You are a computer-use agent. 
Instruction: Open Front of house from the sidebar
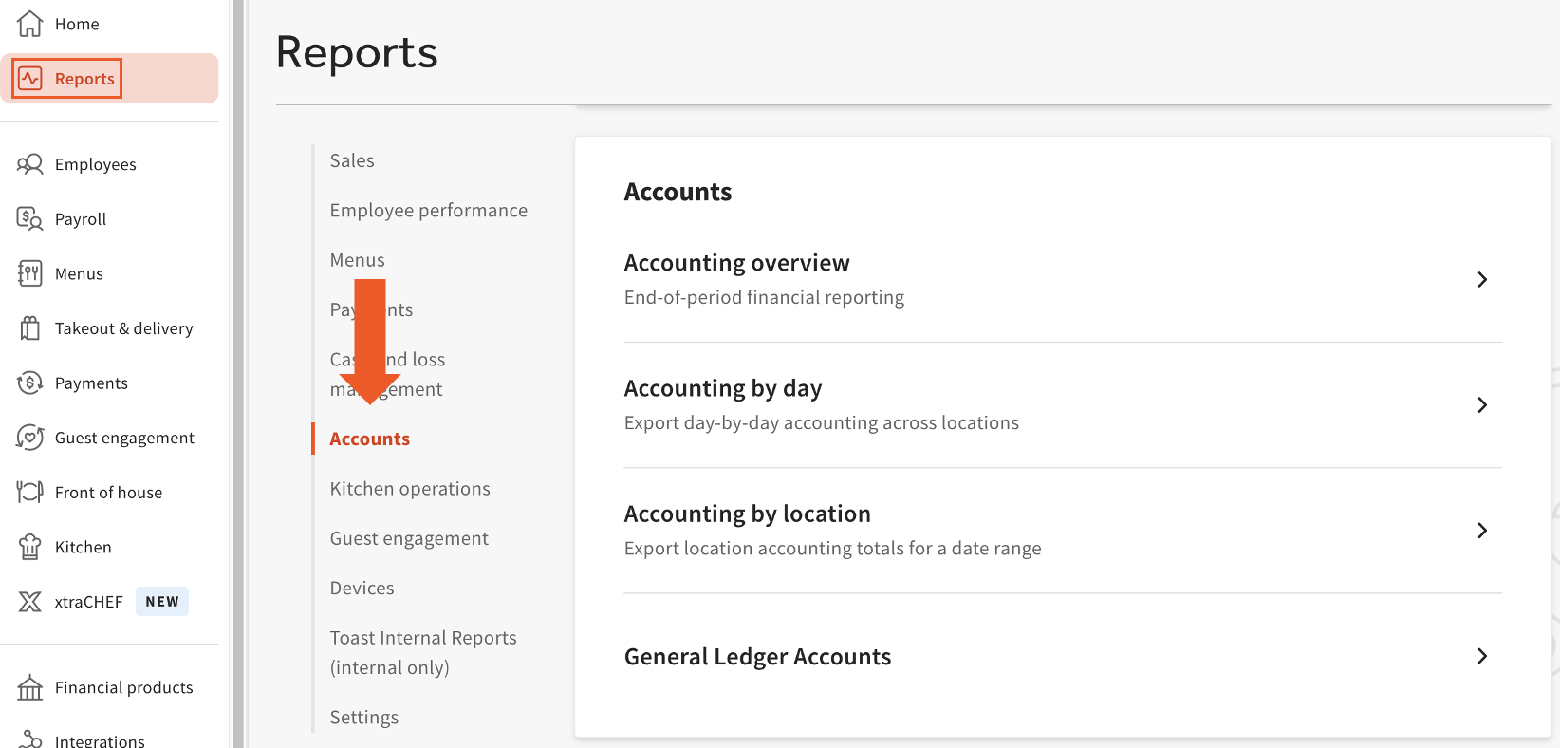click(29, 492)
